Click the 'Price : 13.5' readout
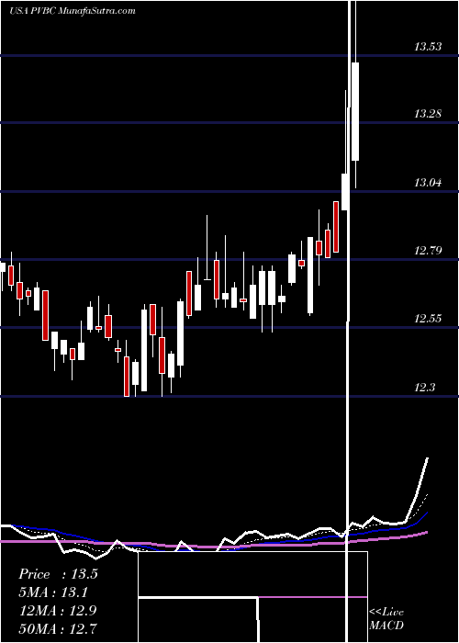The height and width of the screenshot is (643, 459). coord(58,574)
